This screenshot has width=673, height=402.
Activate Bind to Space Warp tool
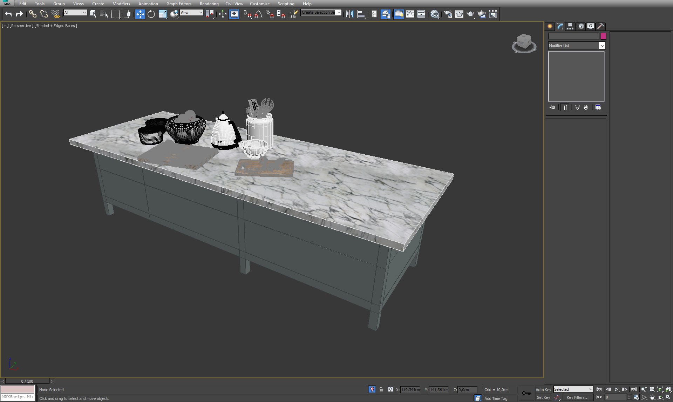(x=55, y=14)
